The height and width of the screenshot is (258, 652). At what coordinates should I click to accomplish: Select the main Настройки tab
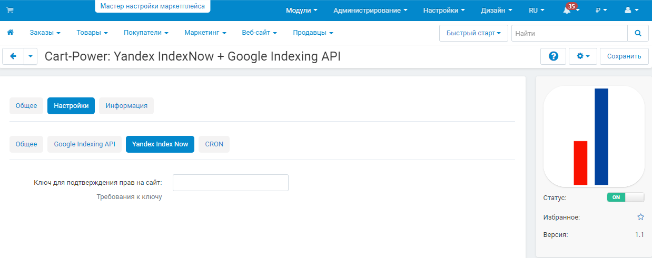point(71,106)
